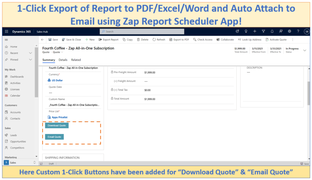This screenshot has height=180, width=312.
Task: Click Export Report command
Action: (x=108, y=40)
